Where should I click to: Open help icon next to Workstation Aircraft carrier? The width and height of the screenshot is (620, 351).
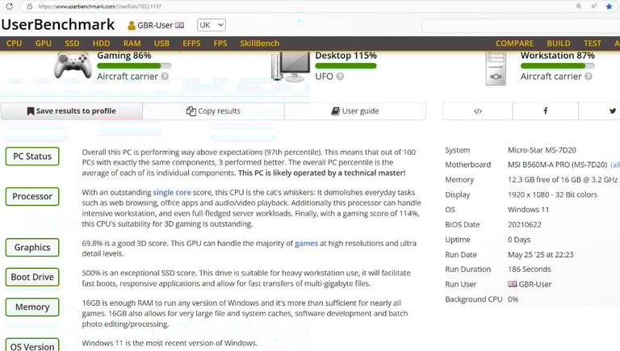coord(588,77)
